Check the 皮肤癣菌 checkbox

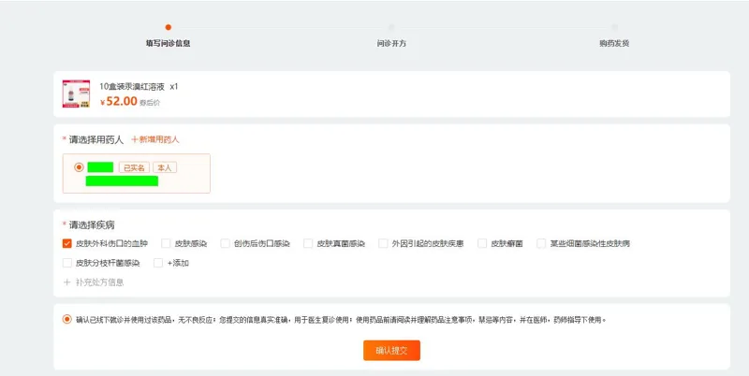pyautogui.click(x=482, y=243)
